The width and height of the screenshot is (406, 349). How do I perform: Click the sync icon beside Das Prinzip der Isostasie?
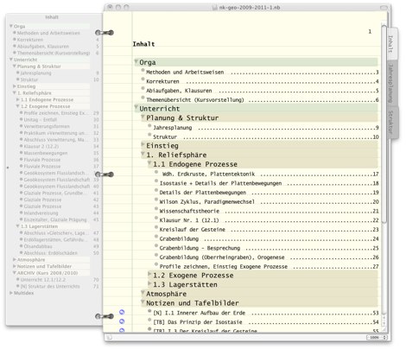point(122,321)
